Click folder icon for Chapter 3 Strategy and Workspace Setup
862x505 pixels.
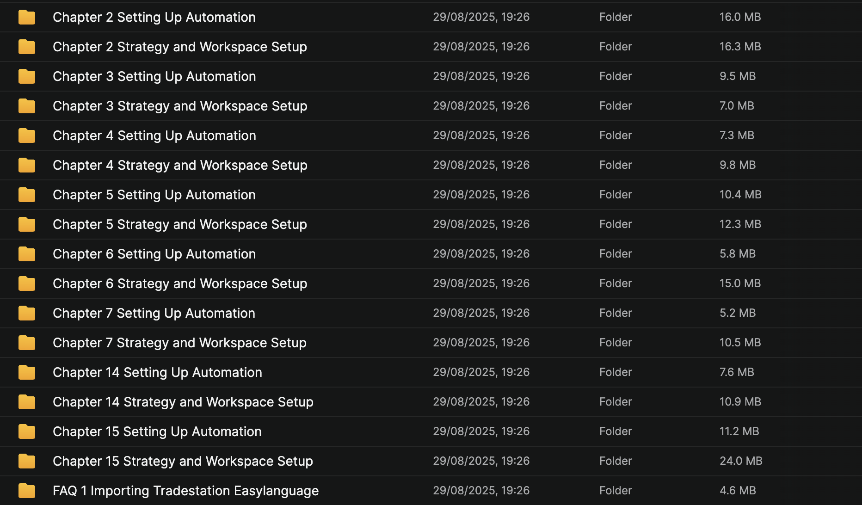[x=27, y=106]
